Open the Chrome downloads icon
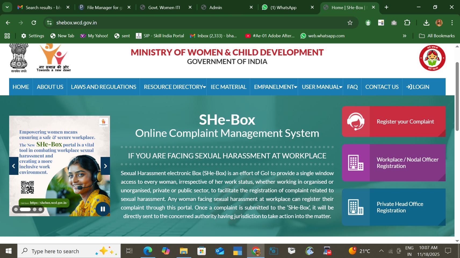 click(426, 23)
